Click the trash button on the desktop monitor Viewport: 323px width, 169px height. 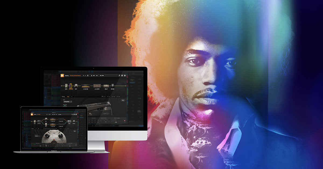pos(123,100)
